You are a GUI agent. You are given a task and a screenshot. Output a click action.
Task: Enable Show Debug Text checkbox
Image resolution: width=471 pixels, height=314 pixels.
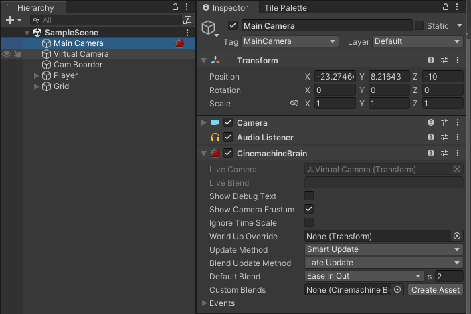click(x=309, y=196)
